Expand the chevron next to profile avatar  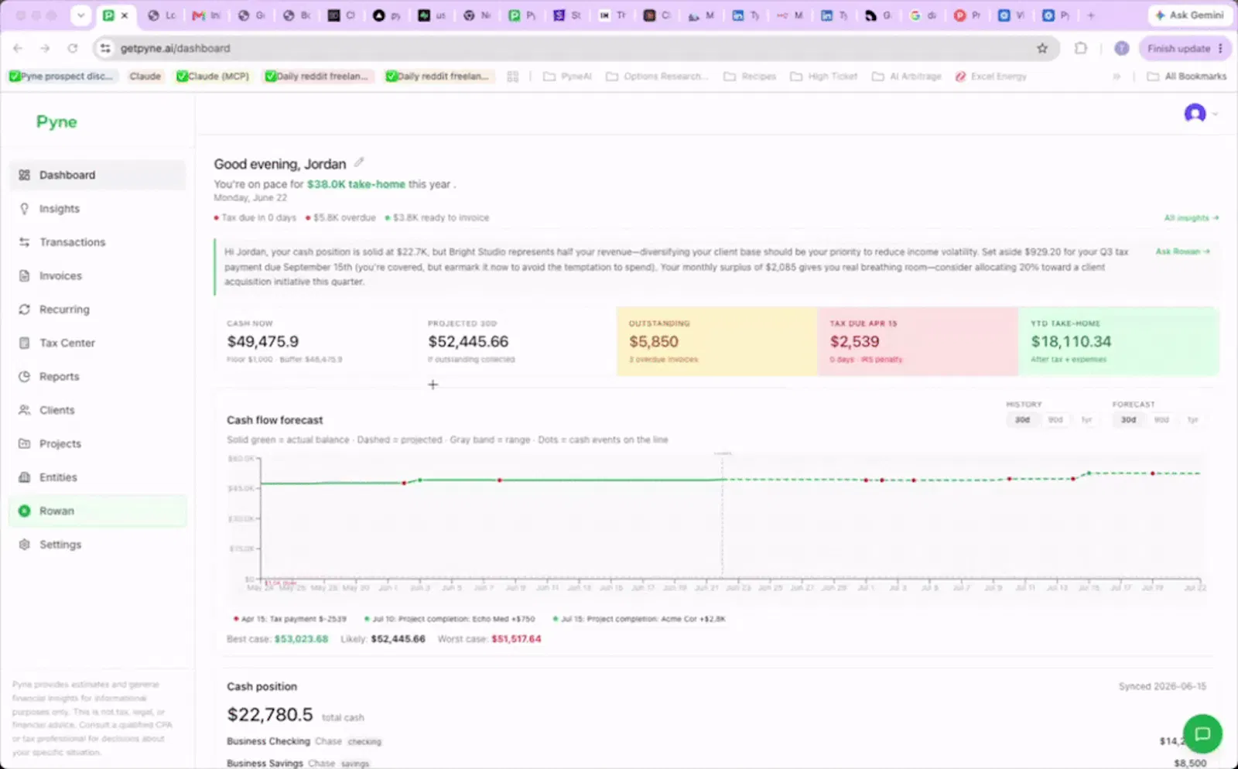point(1215,114)
